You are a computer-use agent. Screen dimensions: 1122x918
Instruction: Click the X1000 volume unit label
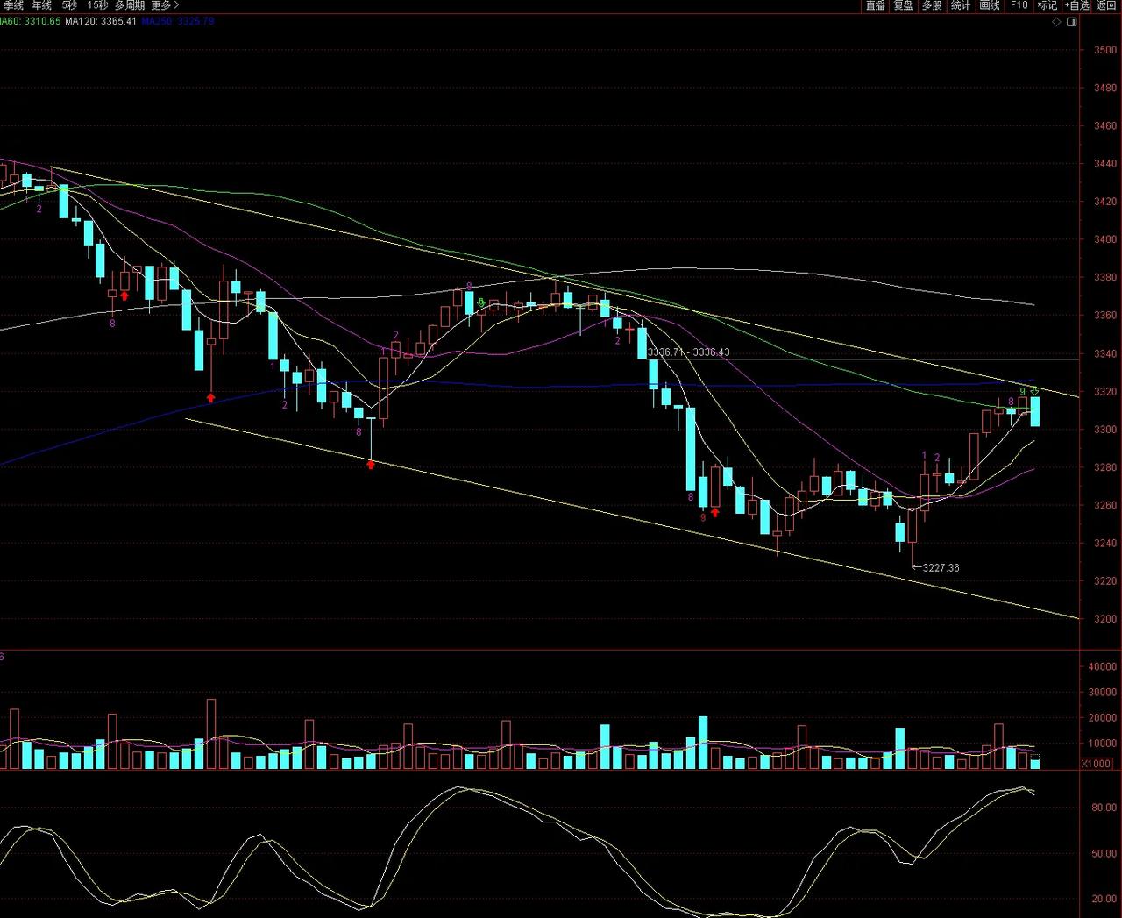point(1097,764)
